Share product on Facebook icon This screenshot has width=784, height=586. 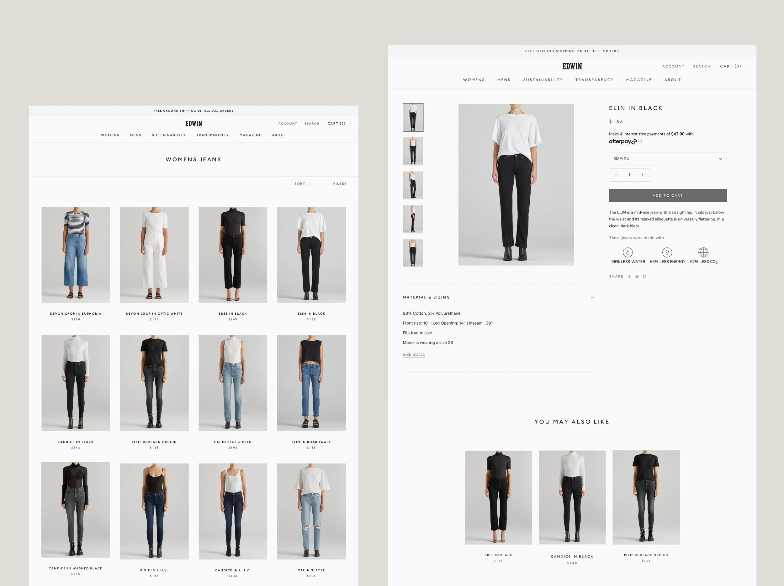(x=629, y=277)
